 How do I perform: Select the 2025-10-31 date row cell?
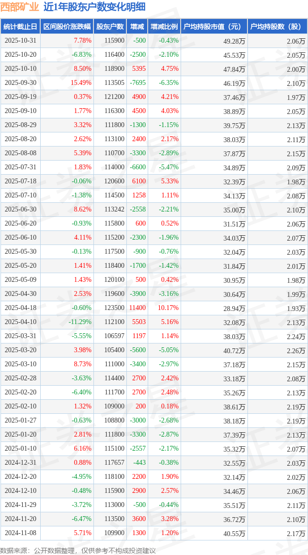click(20, 41)
